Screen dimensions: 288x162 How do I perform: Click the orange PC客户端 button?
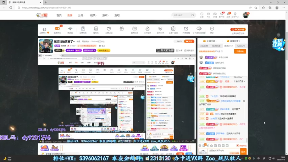pos(238,30)
